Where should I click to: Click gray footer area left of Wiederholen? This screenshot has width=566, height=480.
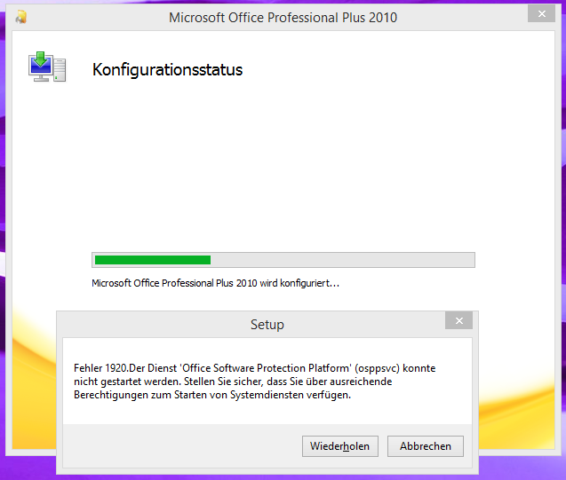pos(182,446)
